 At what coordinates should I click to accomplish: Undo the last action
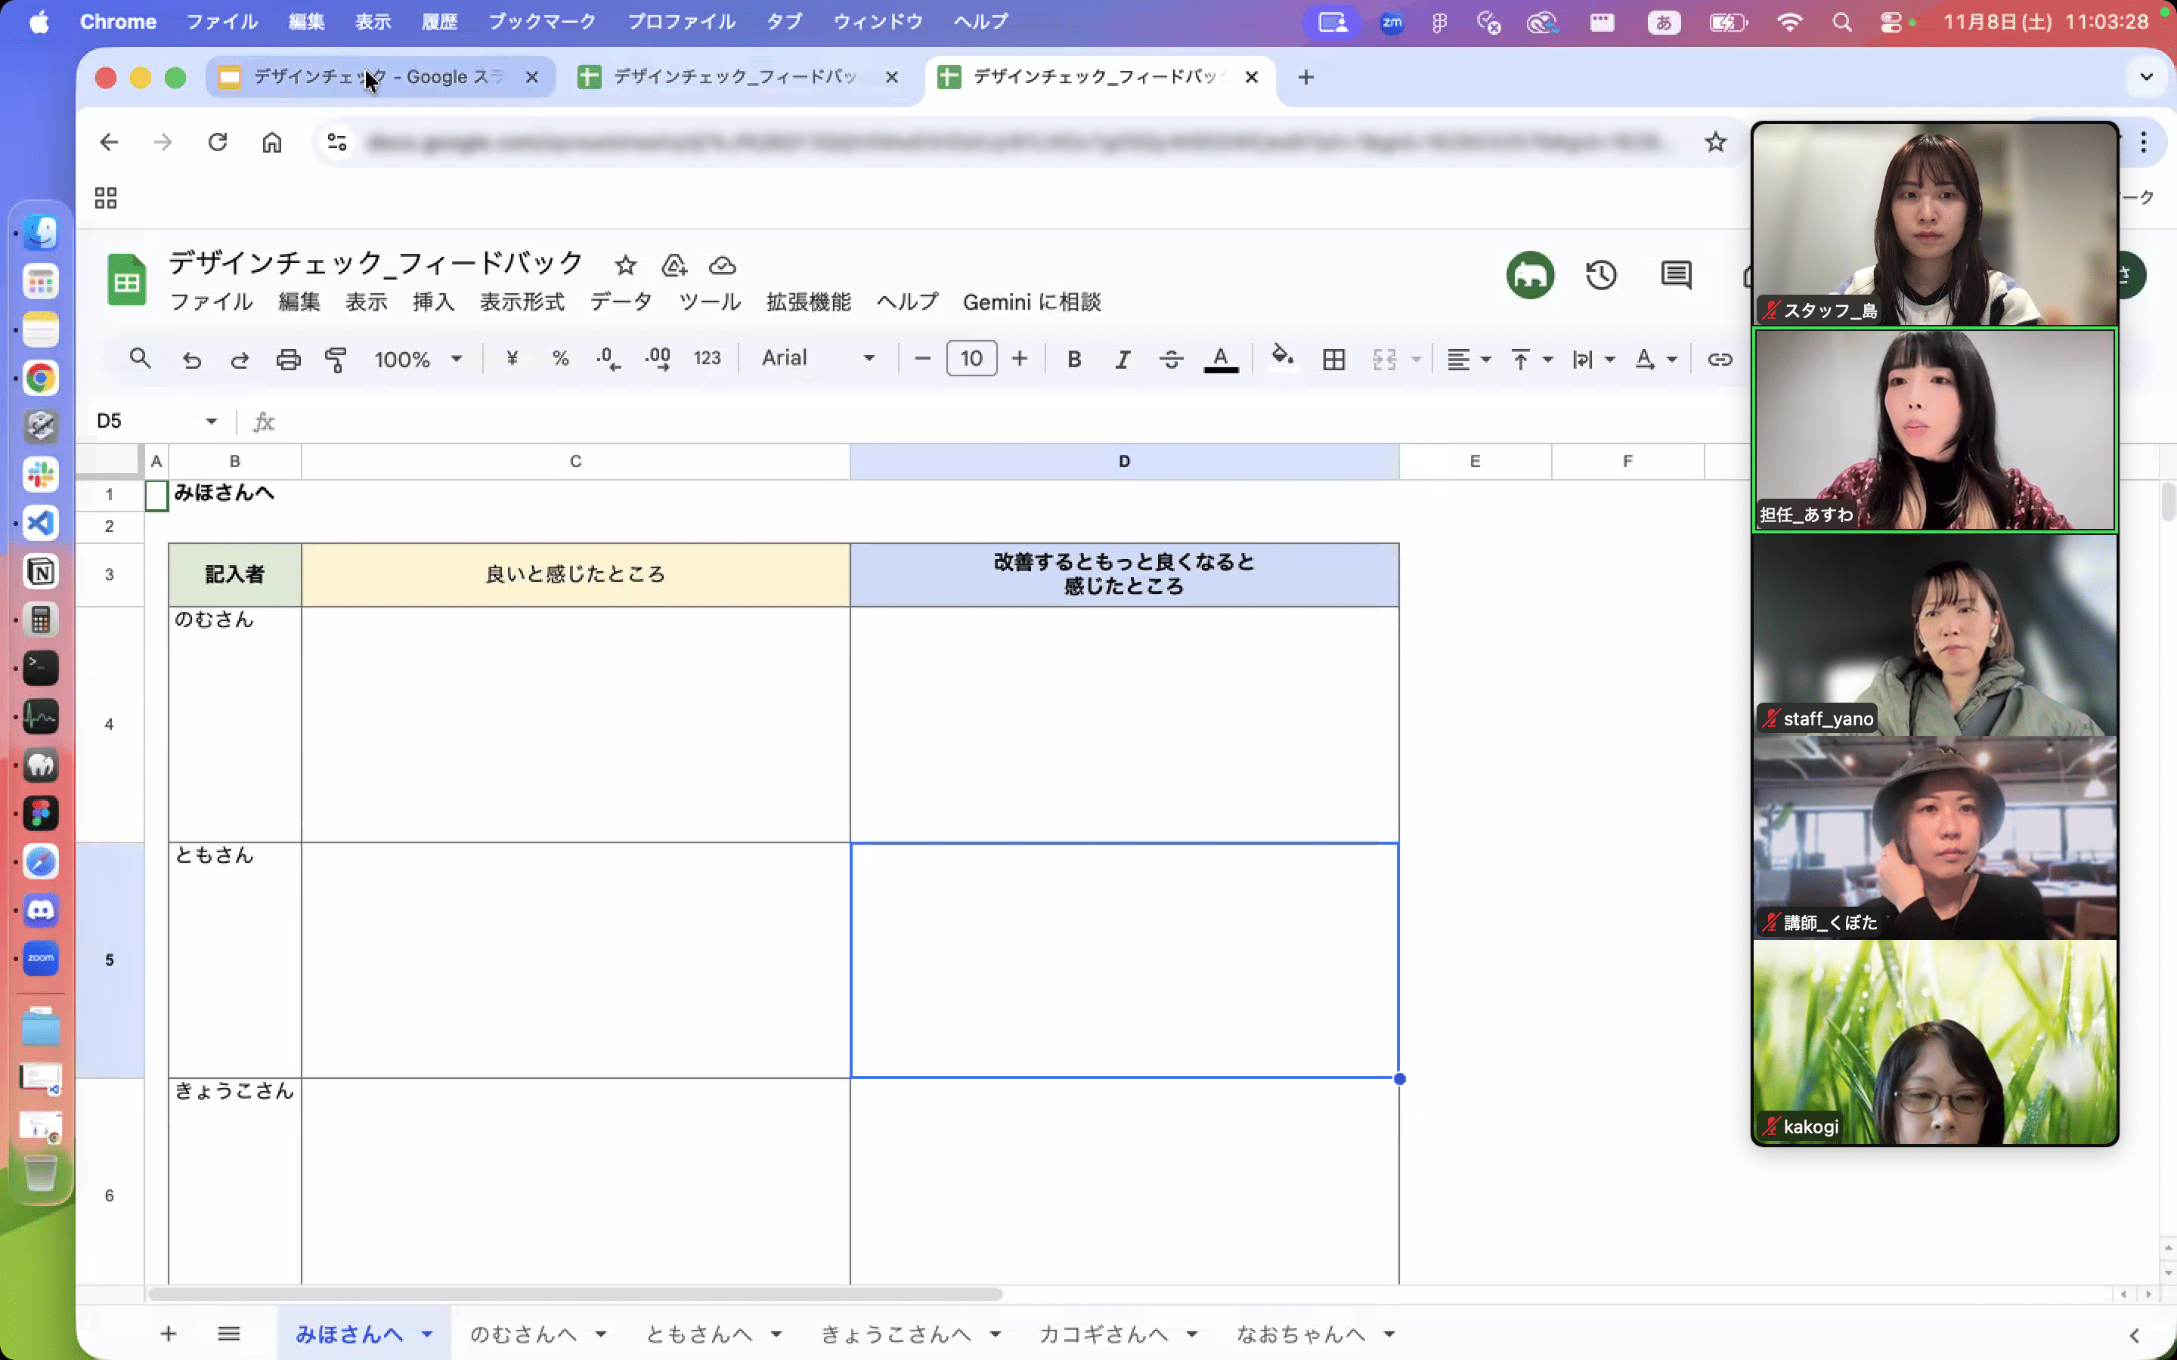[x=191, y=359]
